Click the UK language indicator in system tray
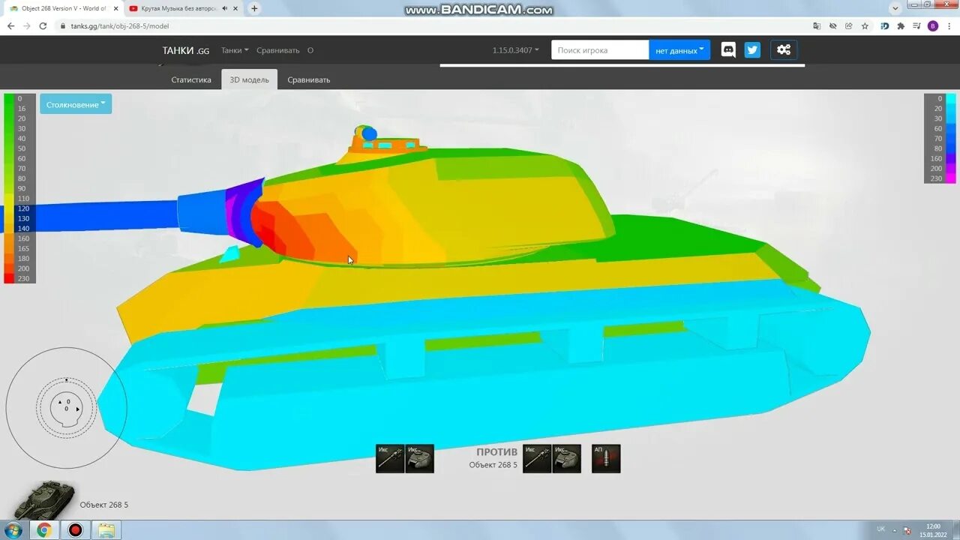Image resolution: width=960 pixels, height=540 pixels. (880, 529)
